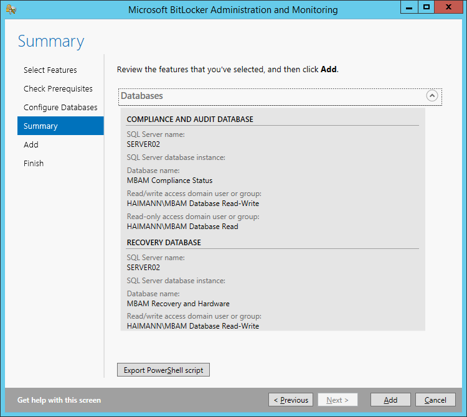Click RECOVERY DATABASE heading
The image size is (467, 417).
[164, 243]
